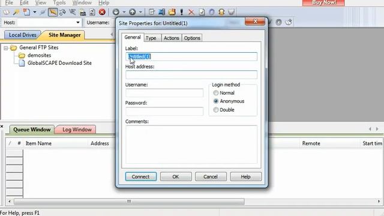Click the left pane collapse arrow near Site Manager tab
Screen dimensions: 384x216
click(112, 35)
